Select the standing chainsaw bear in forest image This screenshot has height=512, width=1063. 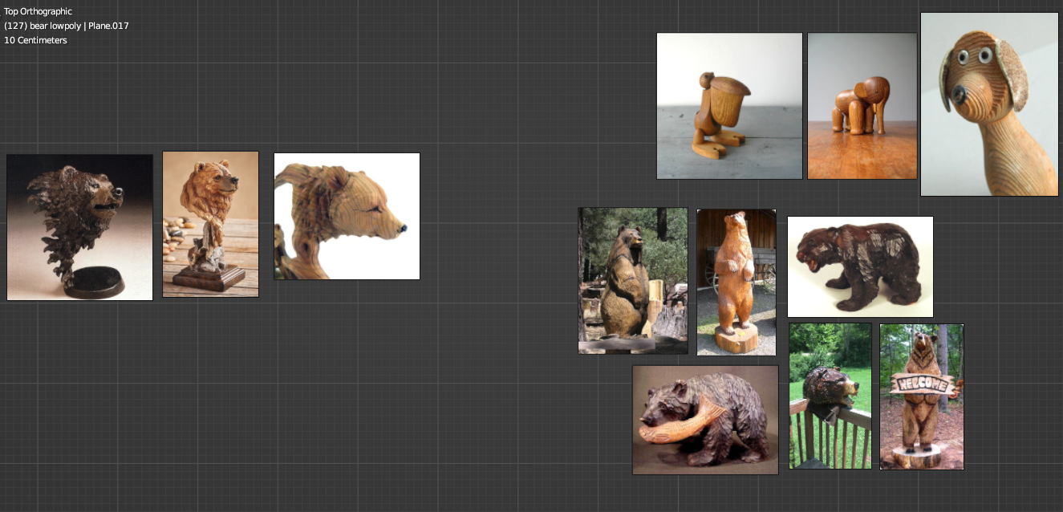[633, 280]
